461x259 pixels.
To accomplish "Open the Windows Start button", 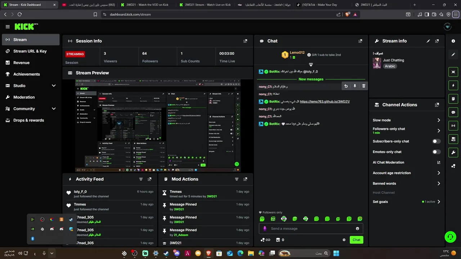I will (x=336, y=253).
